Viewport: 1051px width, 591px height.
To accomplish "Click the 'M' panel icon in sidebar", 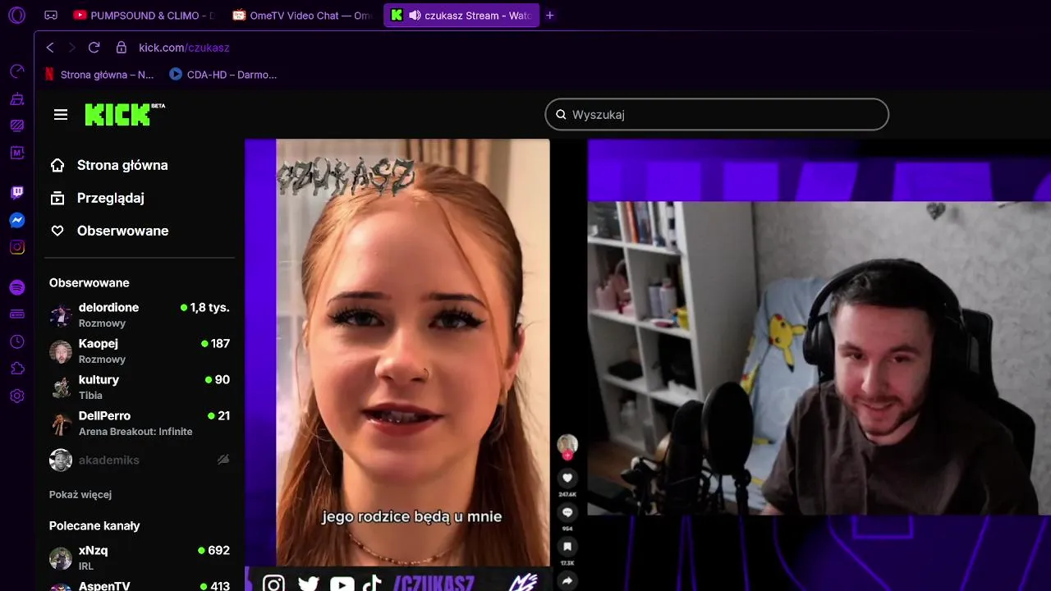I will [17, 153].
